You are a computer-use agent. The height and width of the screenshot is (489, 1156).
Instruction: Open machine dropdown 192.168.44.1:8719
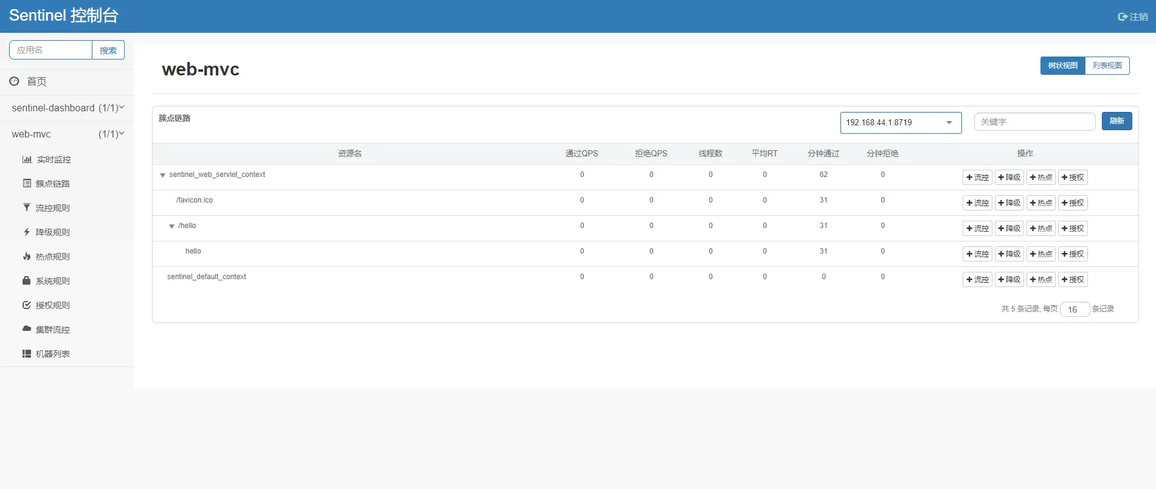click(901, 122)
